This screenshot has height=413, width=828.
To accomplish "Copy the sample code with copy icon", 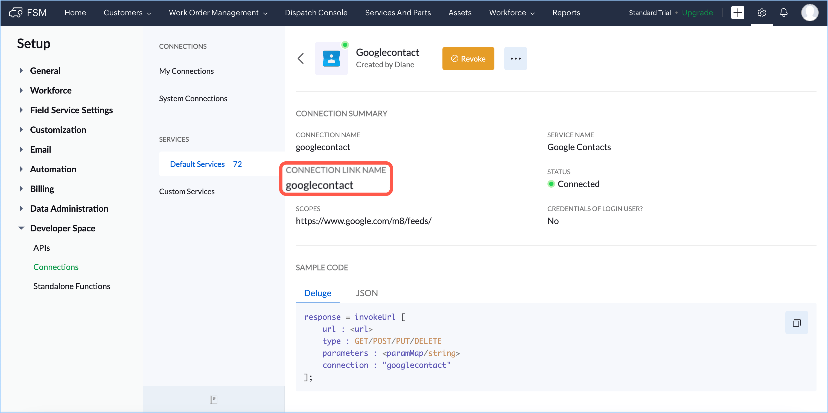I will tap(796, 323).
